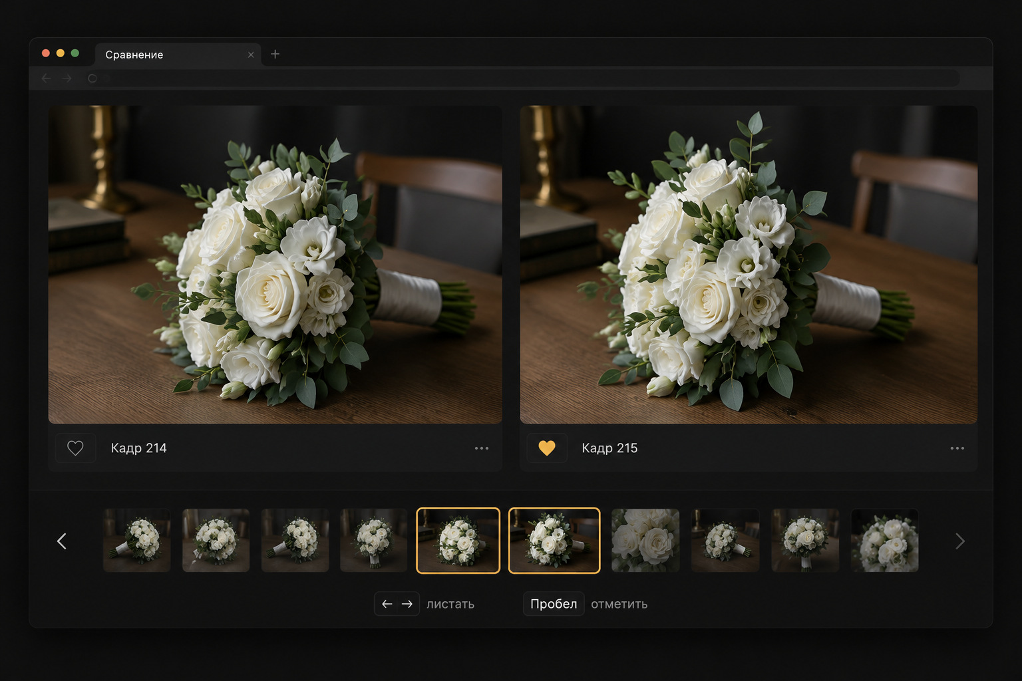This screenshot has height=681, width=1022.
Task: Open the Кадр 215 large preview image
Action: (x=749, y=265)
